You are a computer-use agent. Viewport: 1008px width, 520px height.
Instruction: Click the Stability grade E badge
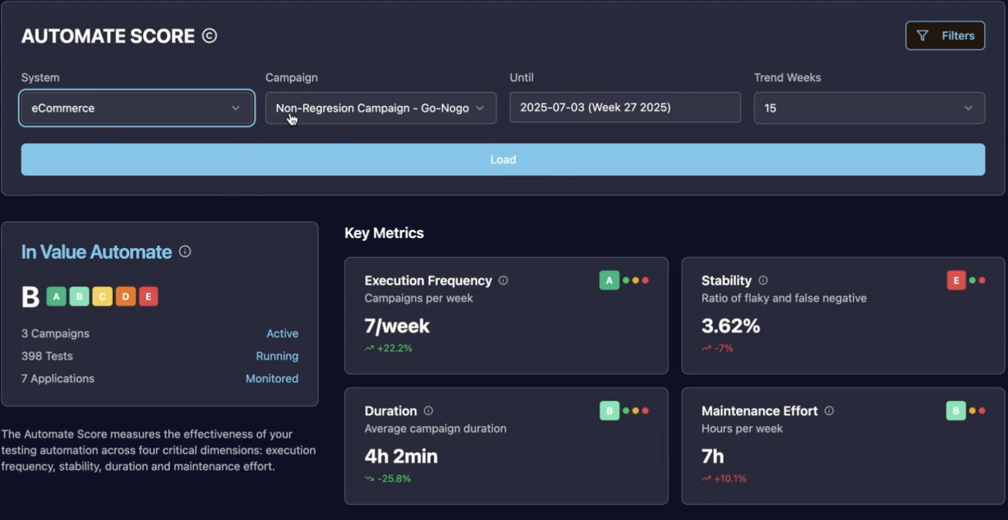(x=956, y=280)
